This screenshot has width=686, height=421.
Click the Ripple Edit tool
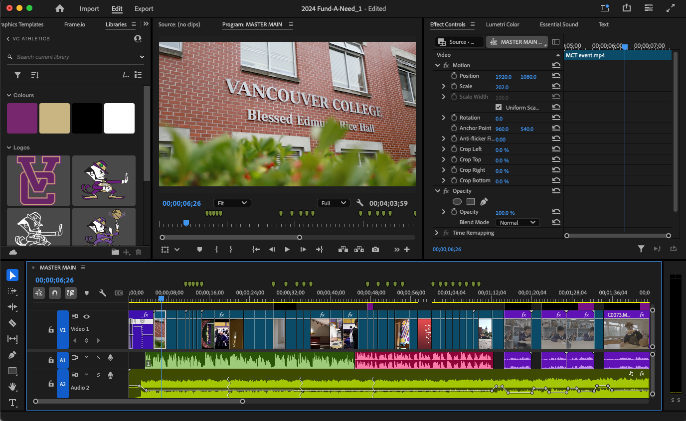click(12, 307)
